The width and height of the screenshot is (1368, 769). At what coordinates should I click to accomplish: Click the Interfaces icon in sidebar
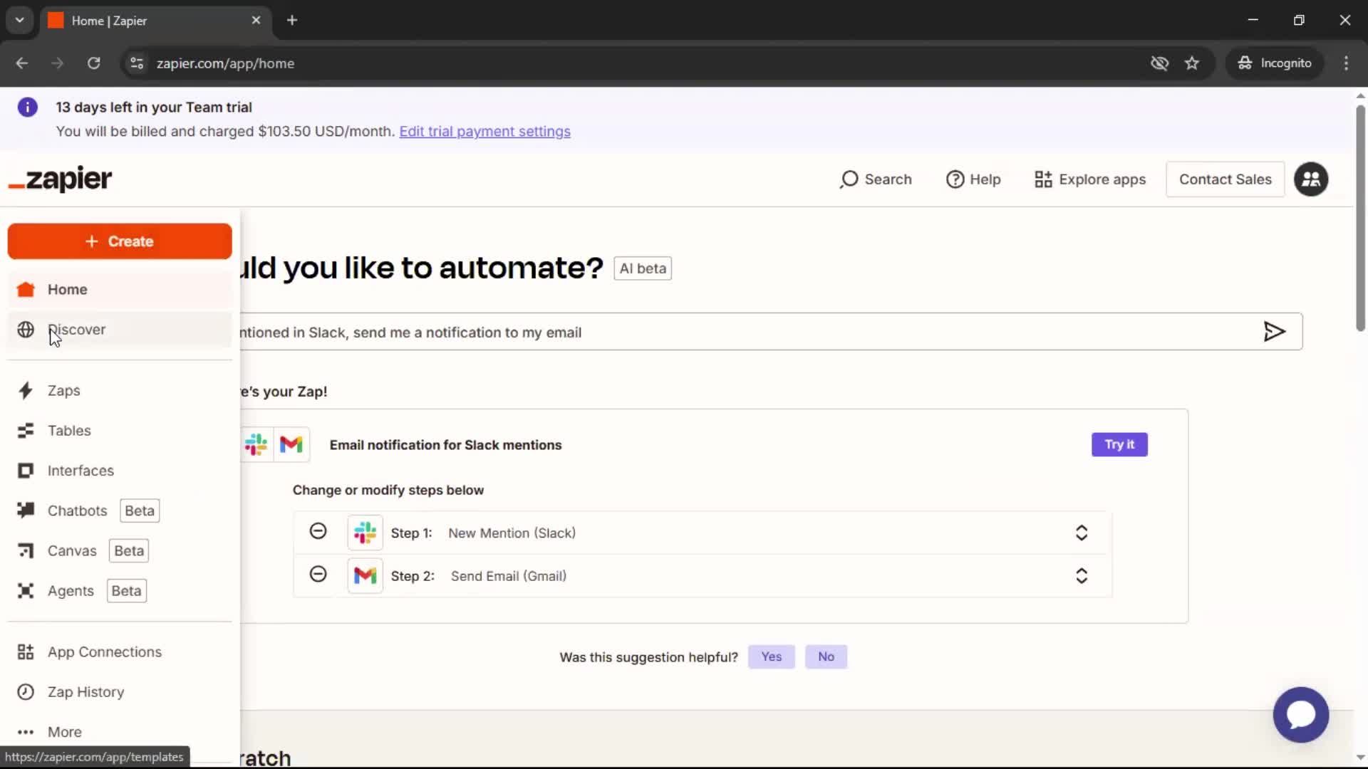(26, 471)
